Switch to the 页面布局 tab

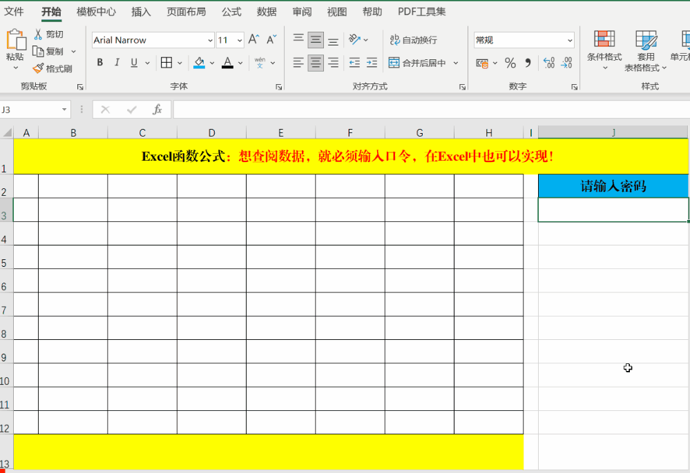(x=186, y=12)
